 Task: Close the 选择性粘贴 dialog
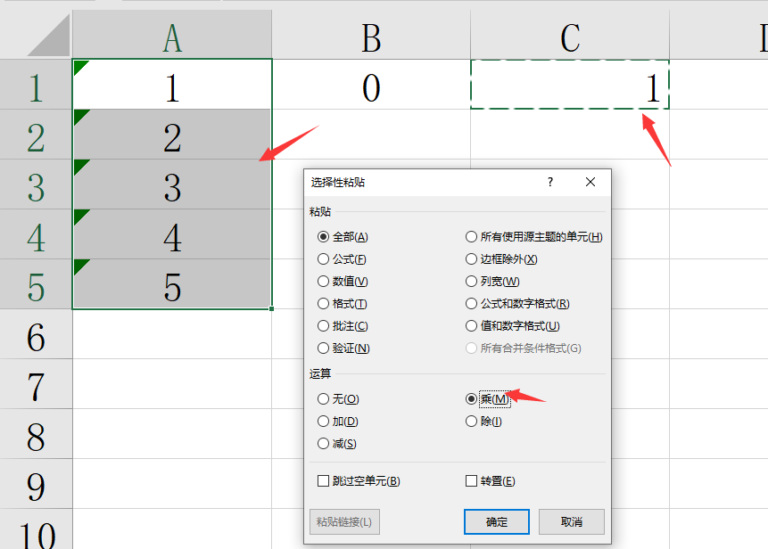coord(590,182)
